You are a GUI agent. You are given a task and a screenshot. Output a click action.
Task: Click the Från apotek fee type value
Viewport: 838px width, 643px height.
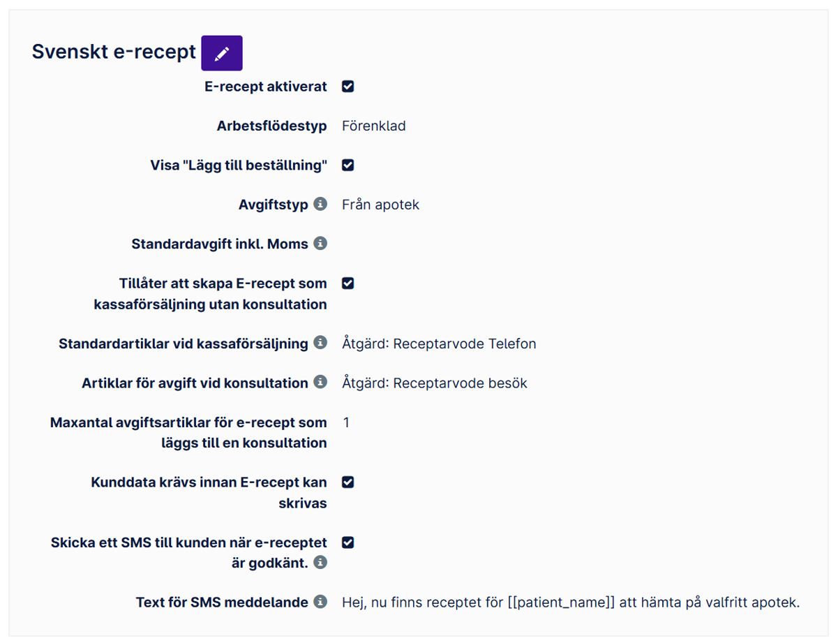click(x=381, y=205)
